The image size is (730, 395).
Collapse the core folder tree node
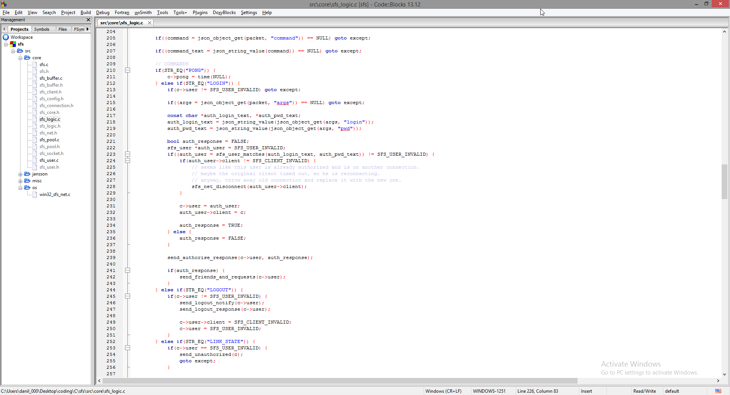coord(21,58)
